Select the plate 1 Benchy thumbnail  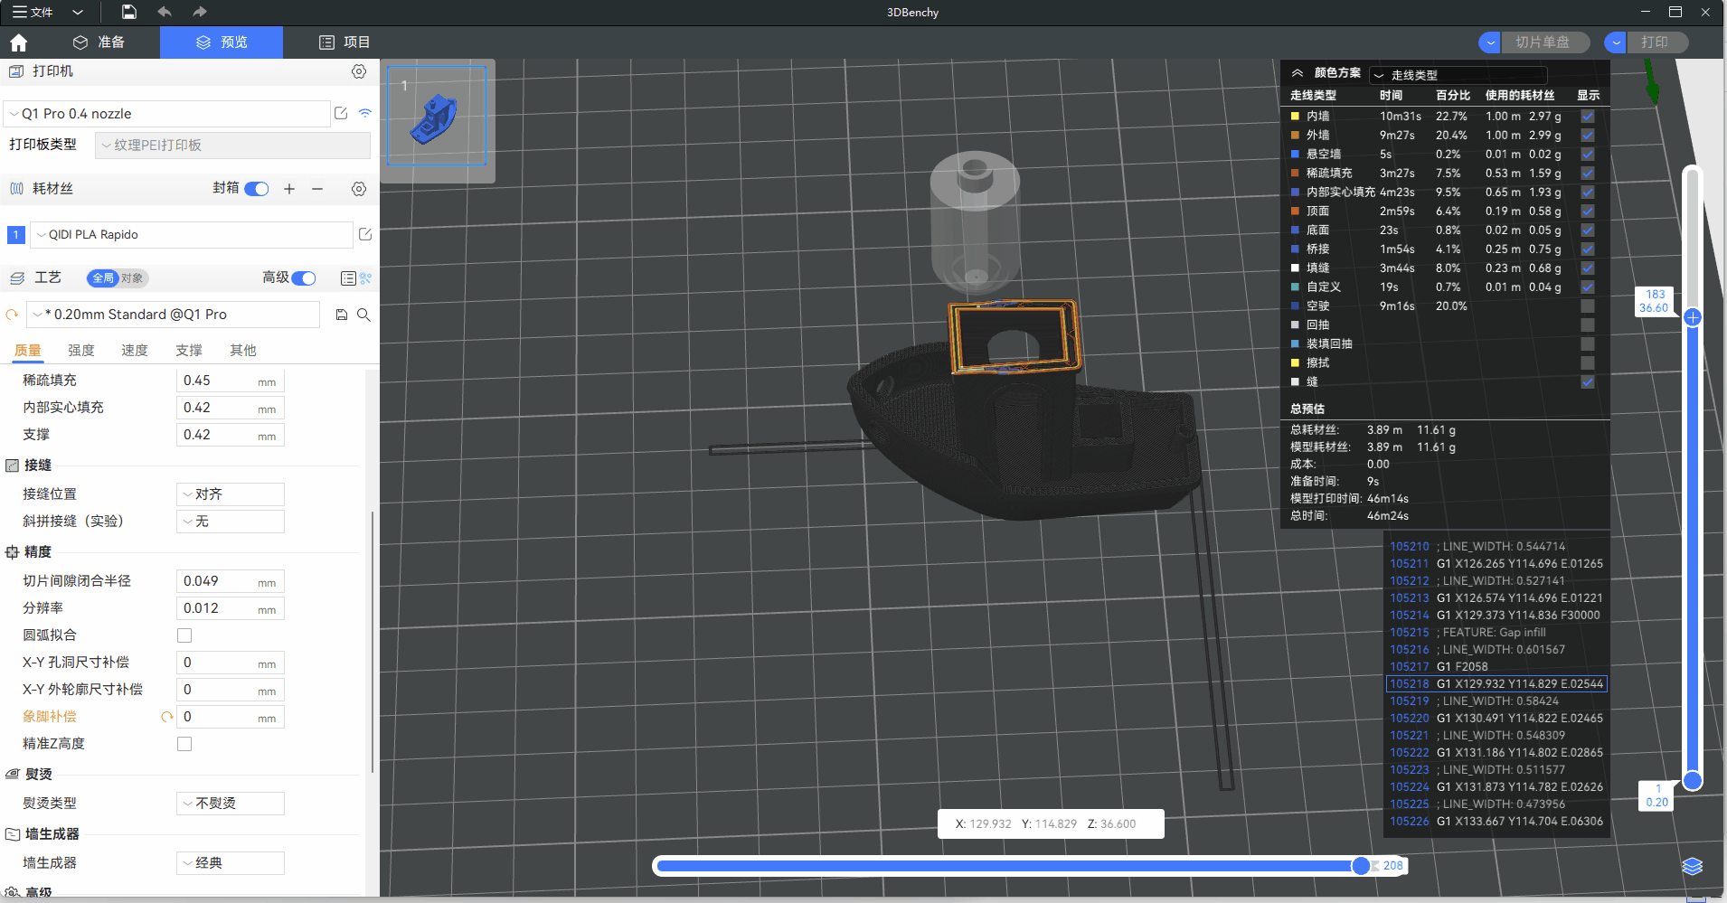[x=437, y=117]
